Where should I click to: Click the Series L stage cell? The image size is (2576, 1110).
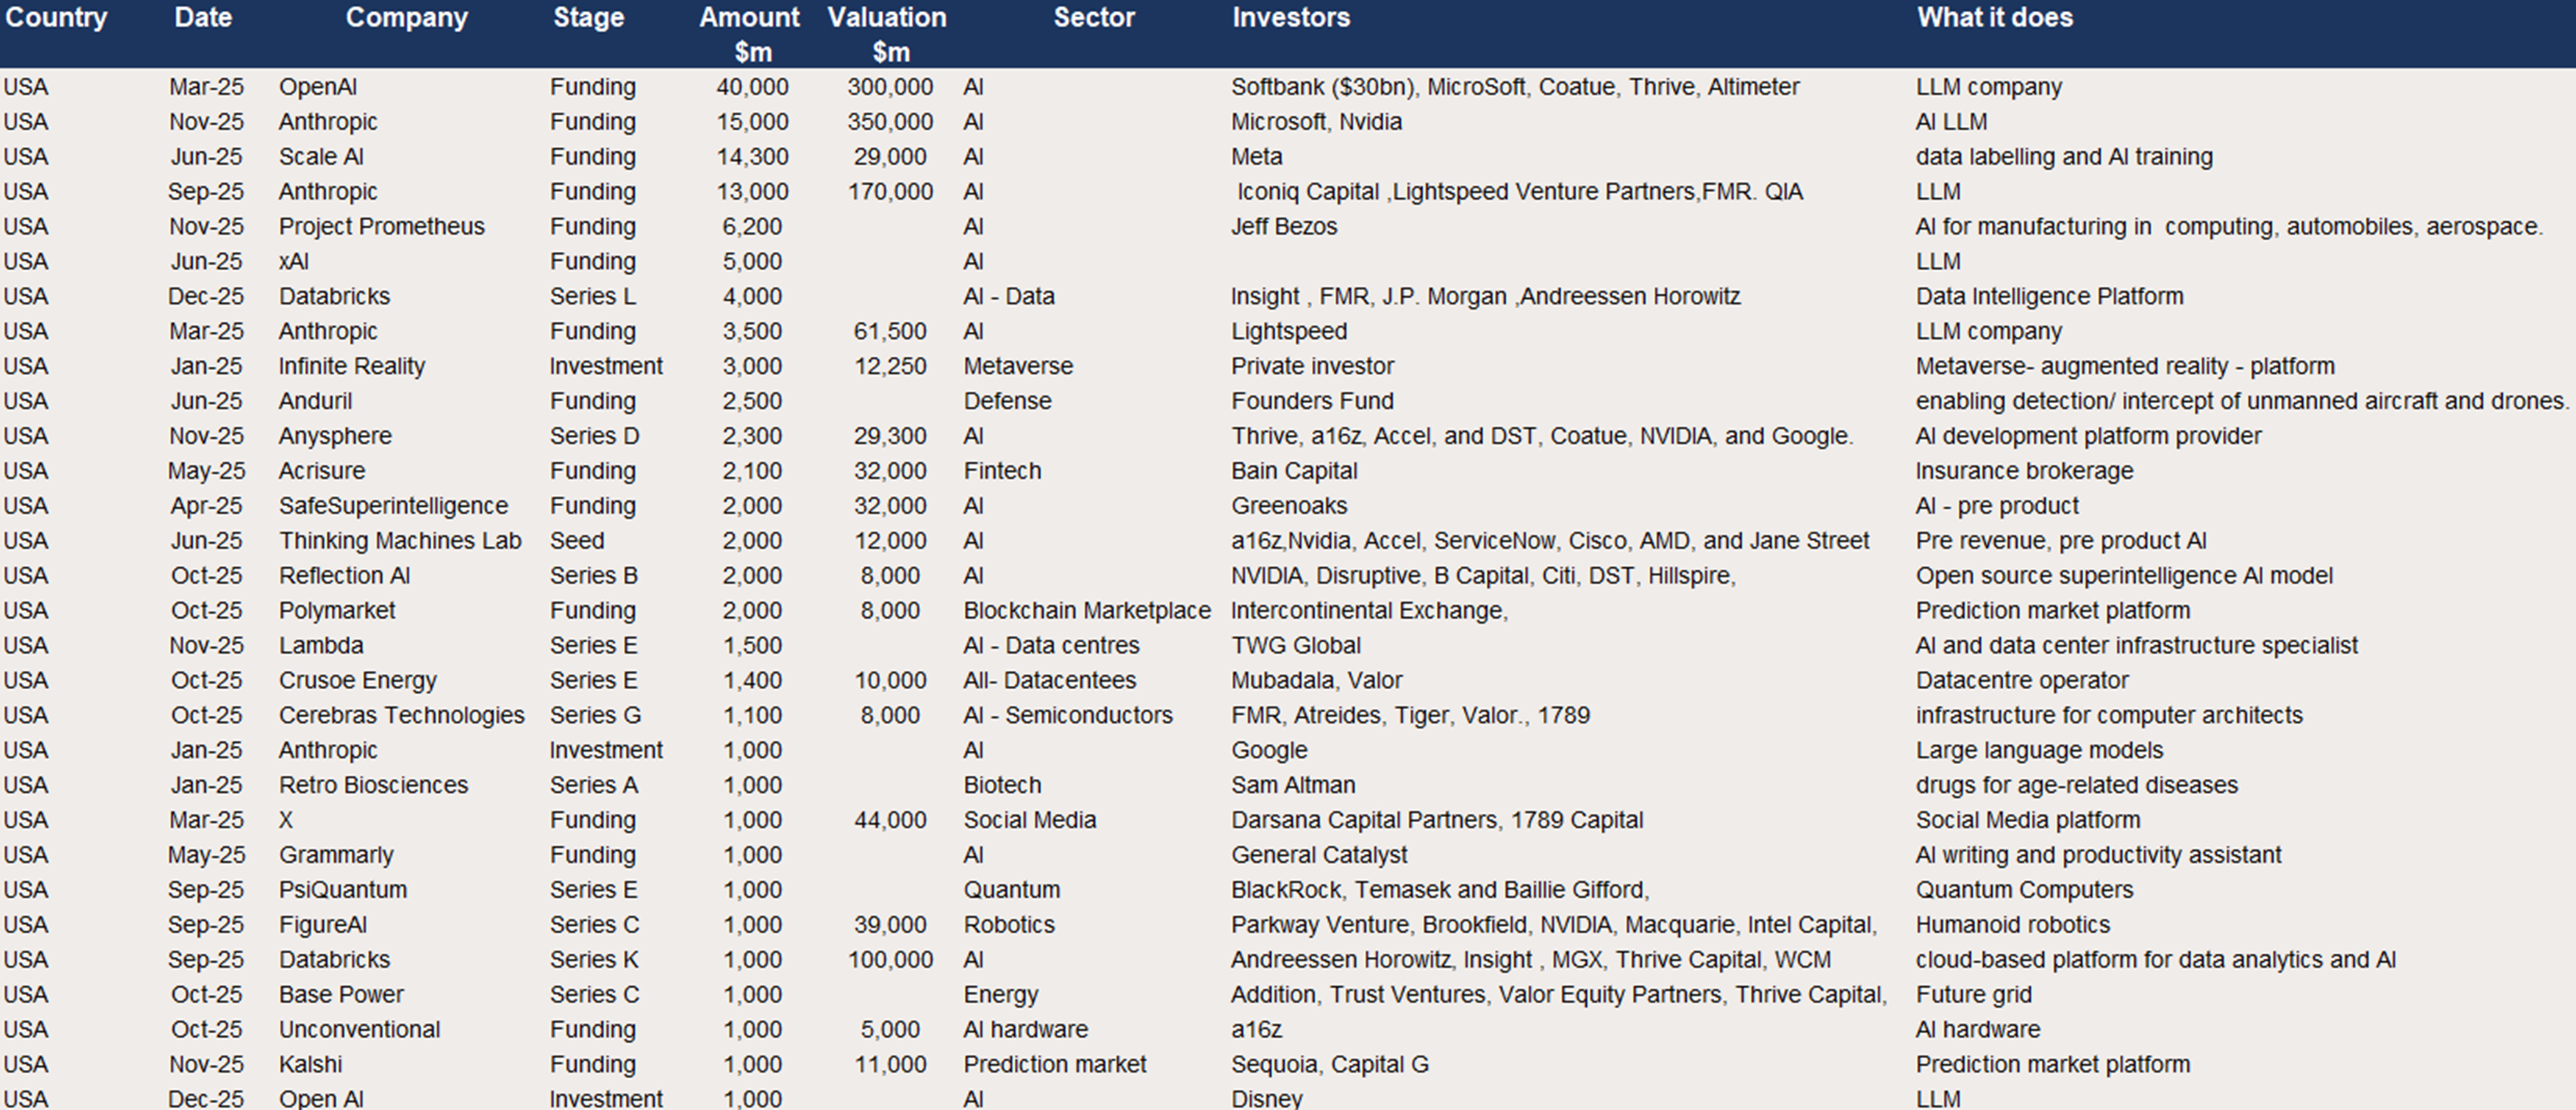pyautogui.click(x=593, y=297)
